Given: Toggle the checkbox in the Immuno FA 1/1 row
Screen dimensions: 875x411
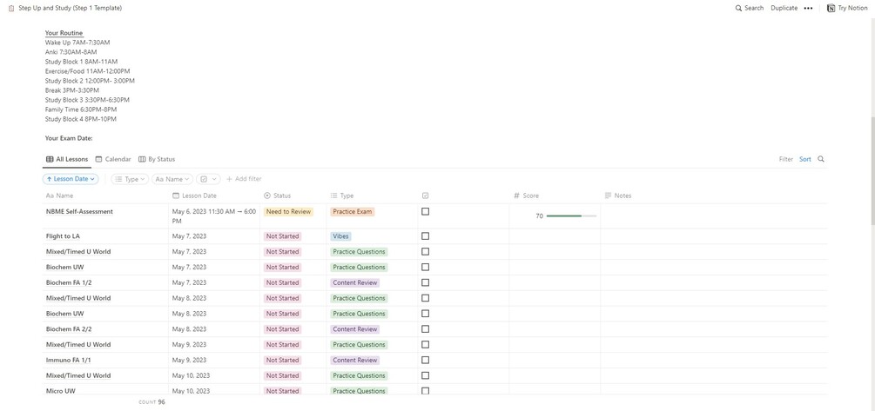Looking at the screenshot, I should [x=425, y=360].
